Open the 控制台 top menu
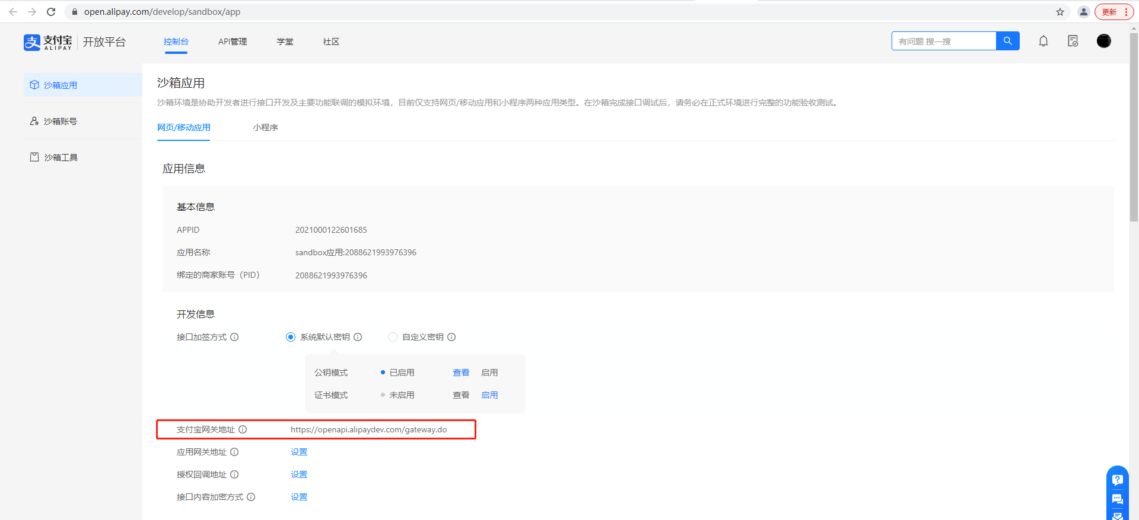The image size is (1139, 520). pyautogui.click(x=176, y=41)
